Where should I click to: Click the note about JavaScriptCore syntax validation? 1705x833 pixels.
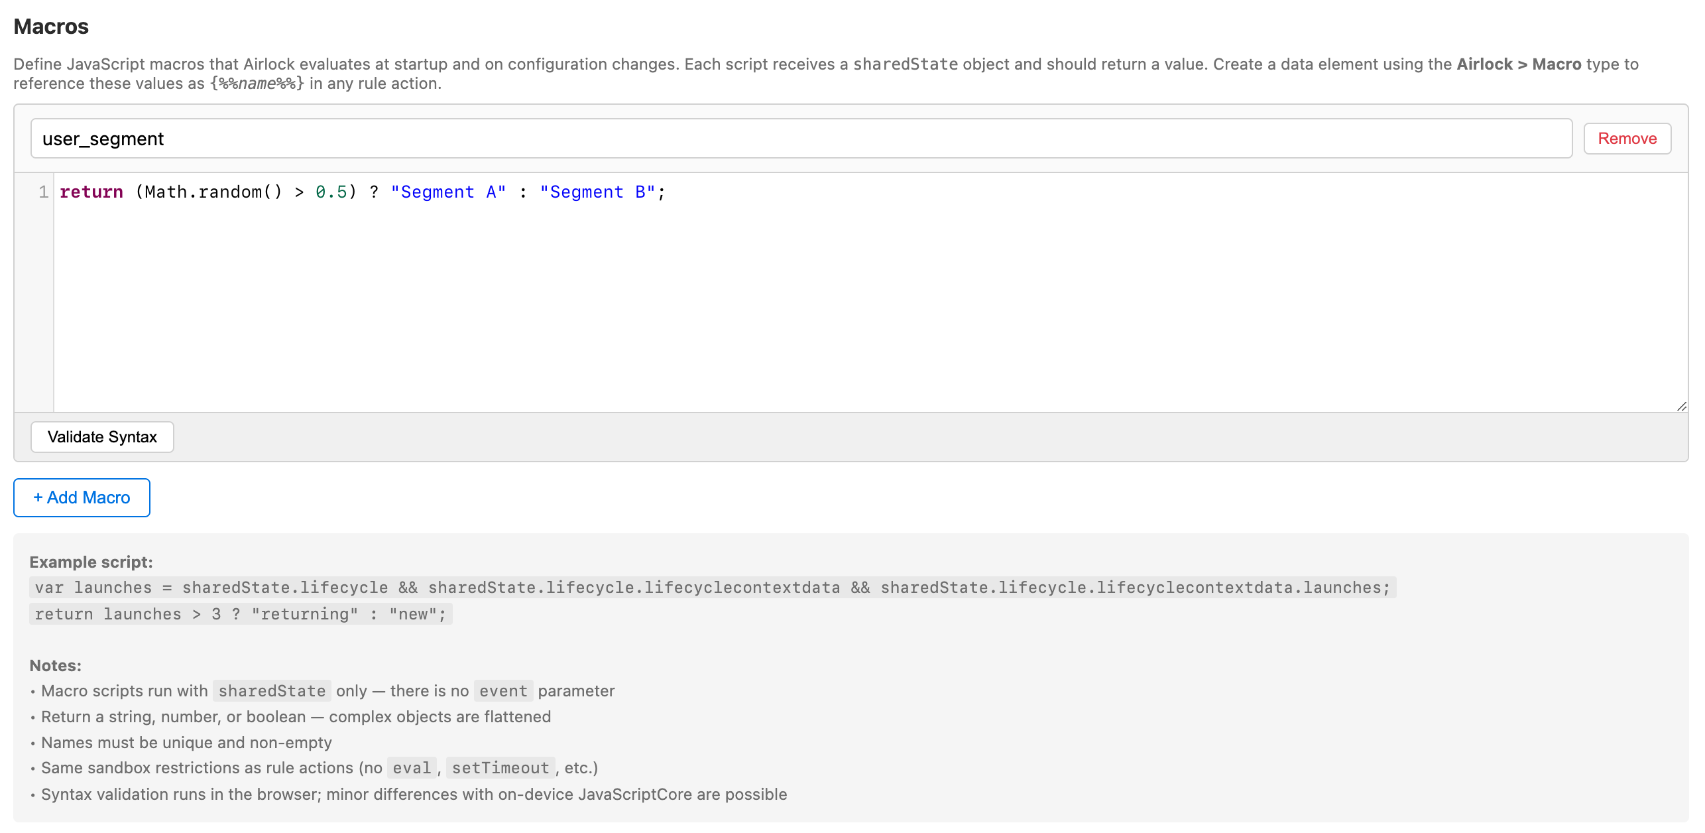click(x=414, y=795)
